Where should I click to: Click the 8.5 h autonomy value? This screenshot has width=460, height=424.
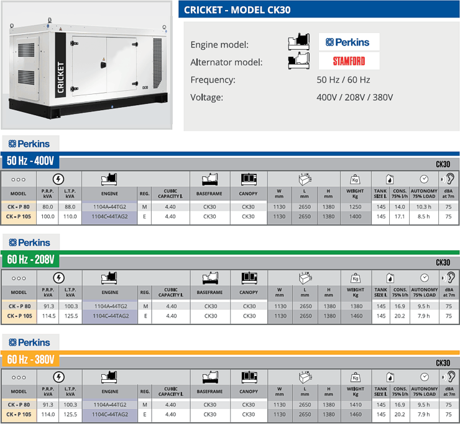pyautogui.click(x=423, y=217)
